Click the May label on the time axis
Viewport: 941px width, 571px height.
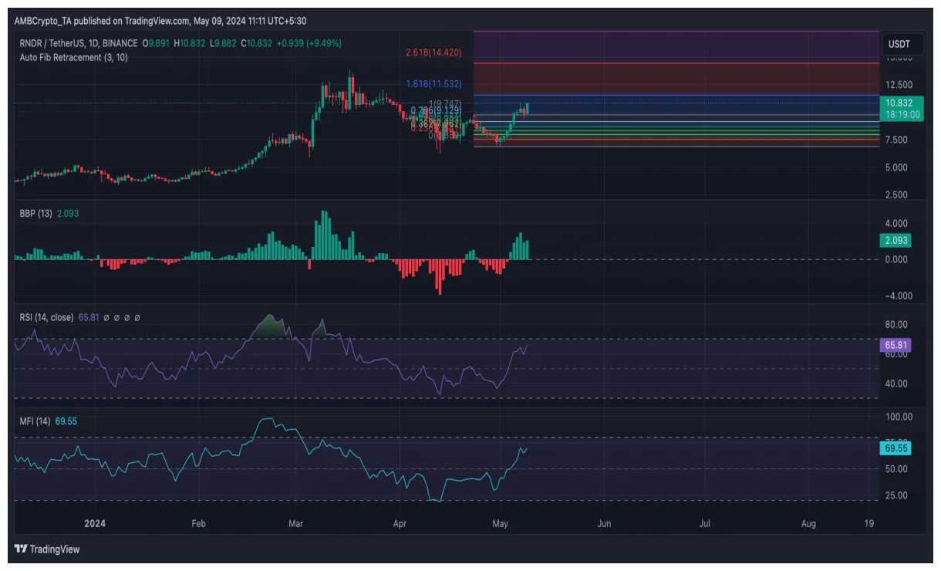tap(501, 523)
